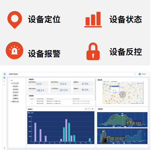The image size is (151, 150).
Task: Close the popup dialog on the map
Action: point(119,86)
